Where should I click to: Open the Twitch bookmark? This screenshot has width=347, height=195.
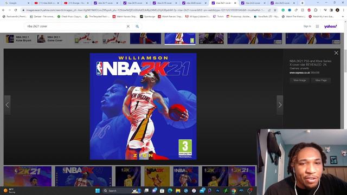(218, 17)
